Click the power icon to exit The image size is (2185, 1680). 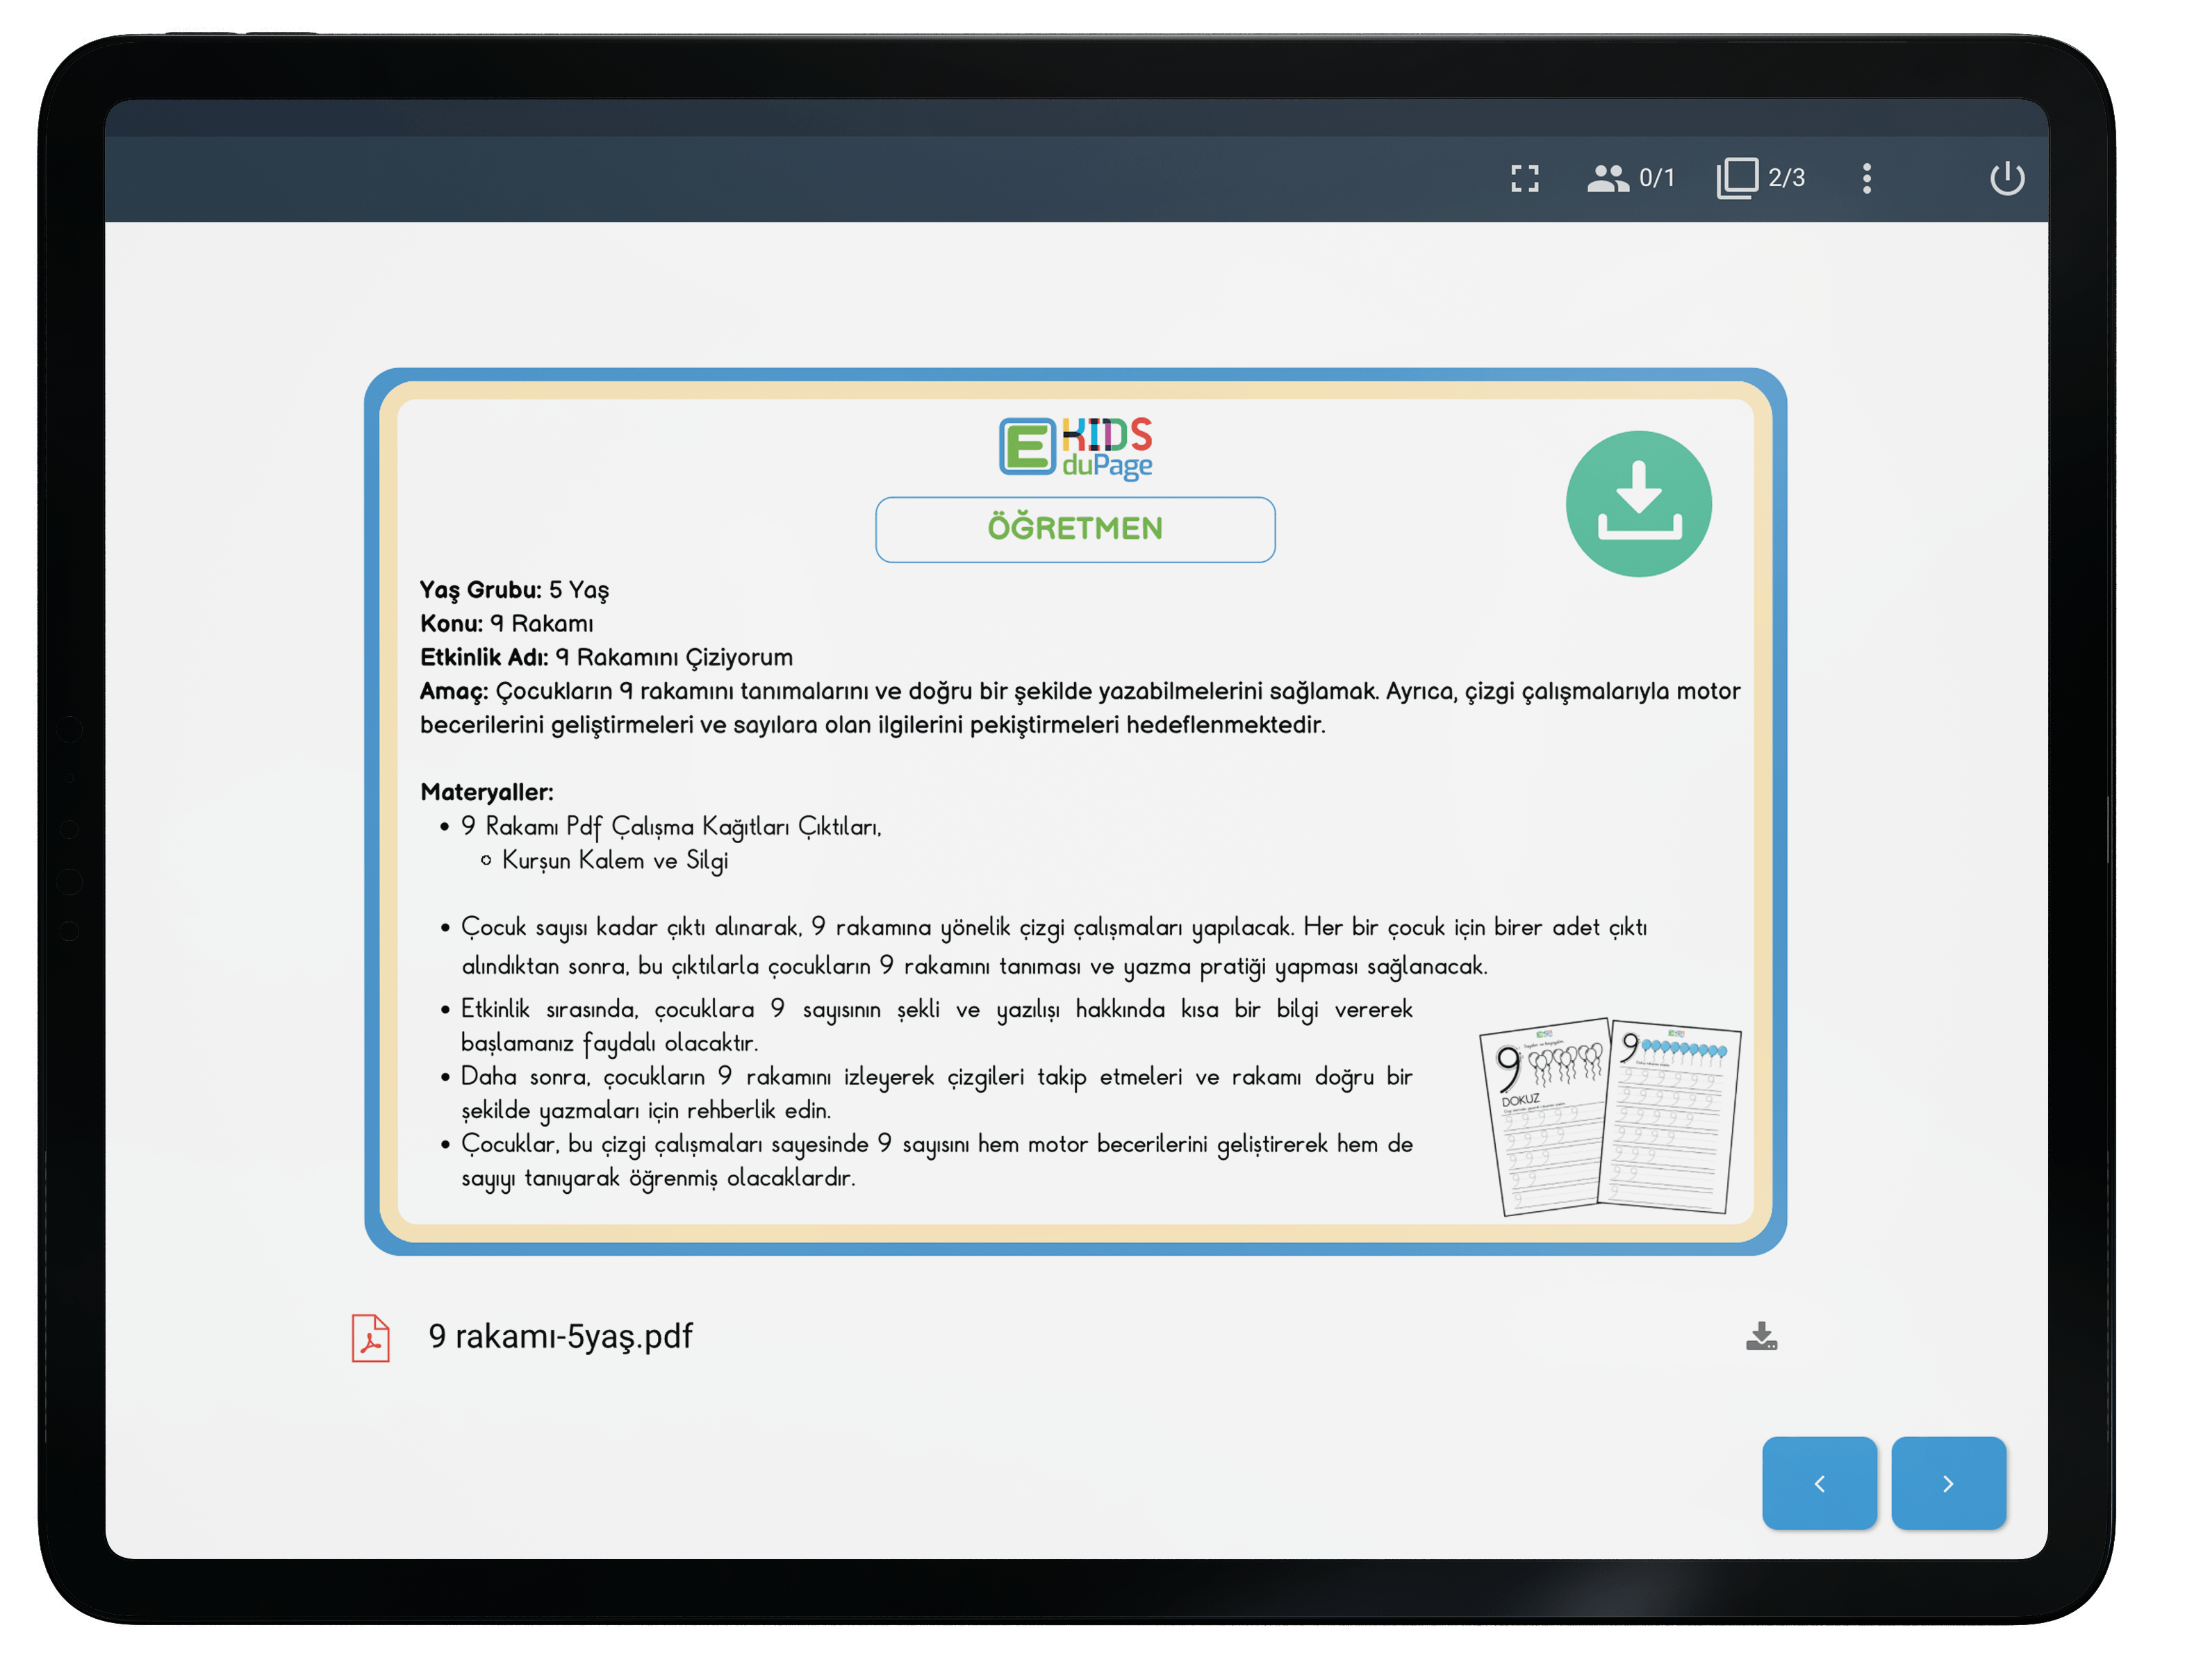tap(2006, 178)
